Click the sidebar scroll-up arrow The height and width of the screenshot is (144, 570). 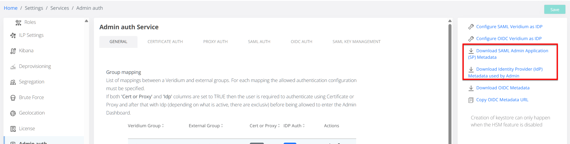(x=86, y=21)
